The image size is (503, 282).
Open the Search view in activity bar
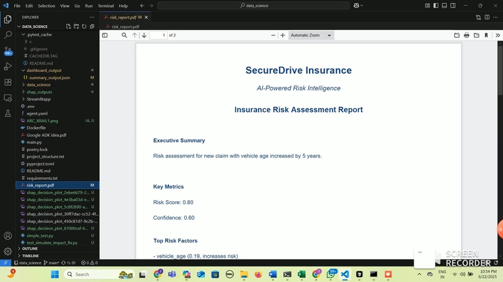pyautogui.click(x=7, y=35)
